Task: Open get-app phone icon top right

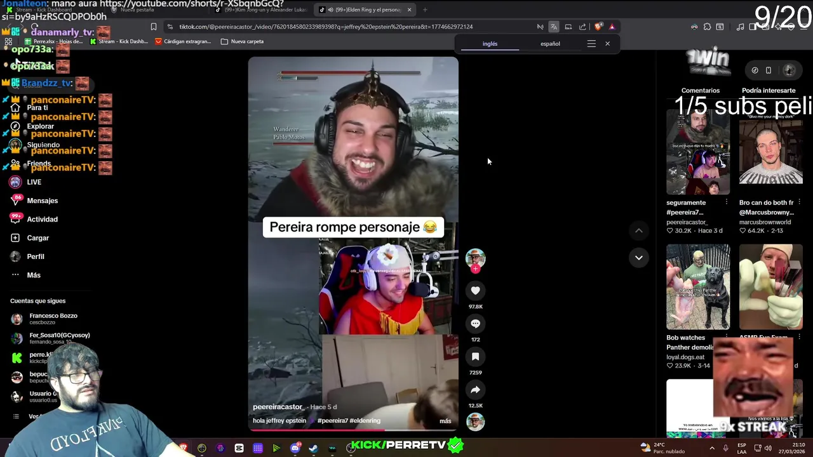Action: 769,70
